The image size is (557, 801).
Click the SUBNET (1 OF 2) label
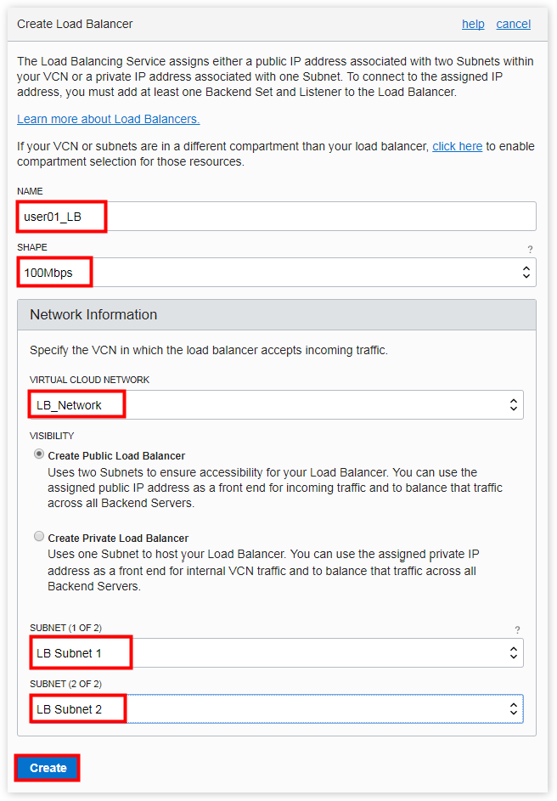coord(65,628)
